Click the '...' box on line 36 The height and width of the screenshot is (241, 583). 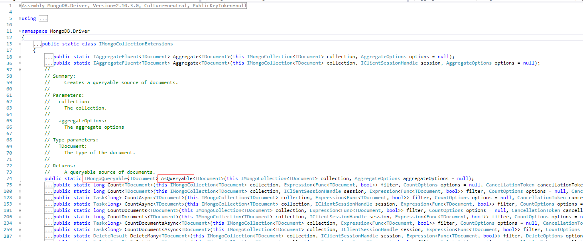coord(49,63)
